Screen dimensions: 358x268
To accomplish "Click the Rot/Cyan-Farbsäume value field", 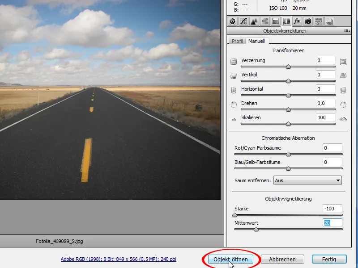I will (332, 148).
